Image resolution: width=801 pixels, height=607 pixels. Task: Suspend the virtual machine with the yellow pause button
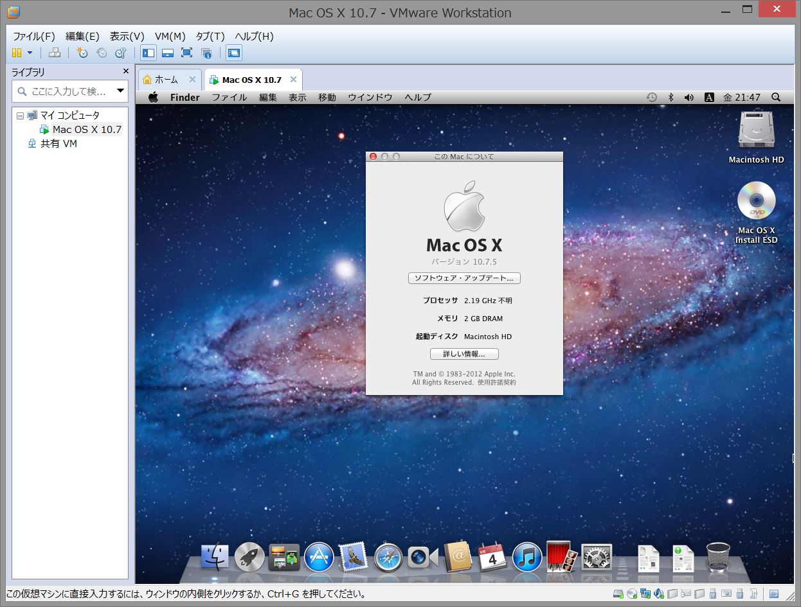pos(17,53)
